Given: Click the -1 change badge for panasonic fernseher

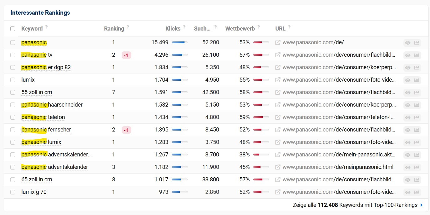Looking at the screenshot, I should (x=126, y=130).
